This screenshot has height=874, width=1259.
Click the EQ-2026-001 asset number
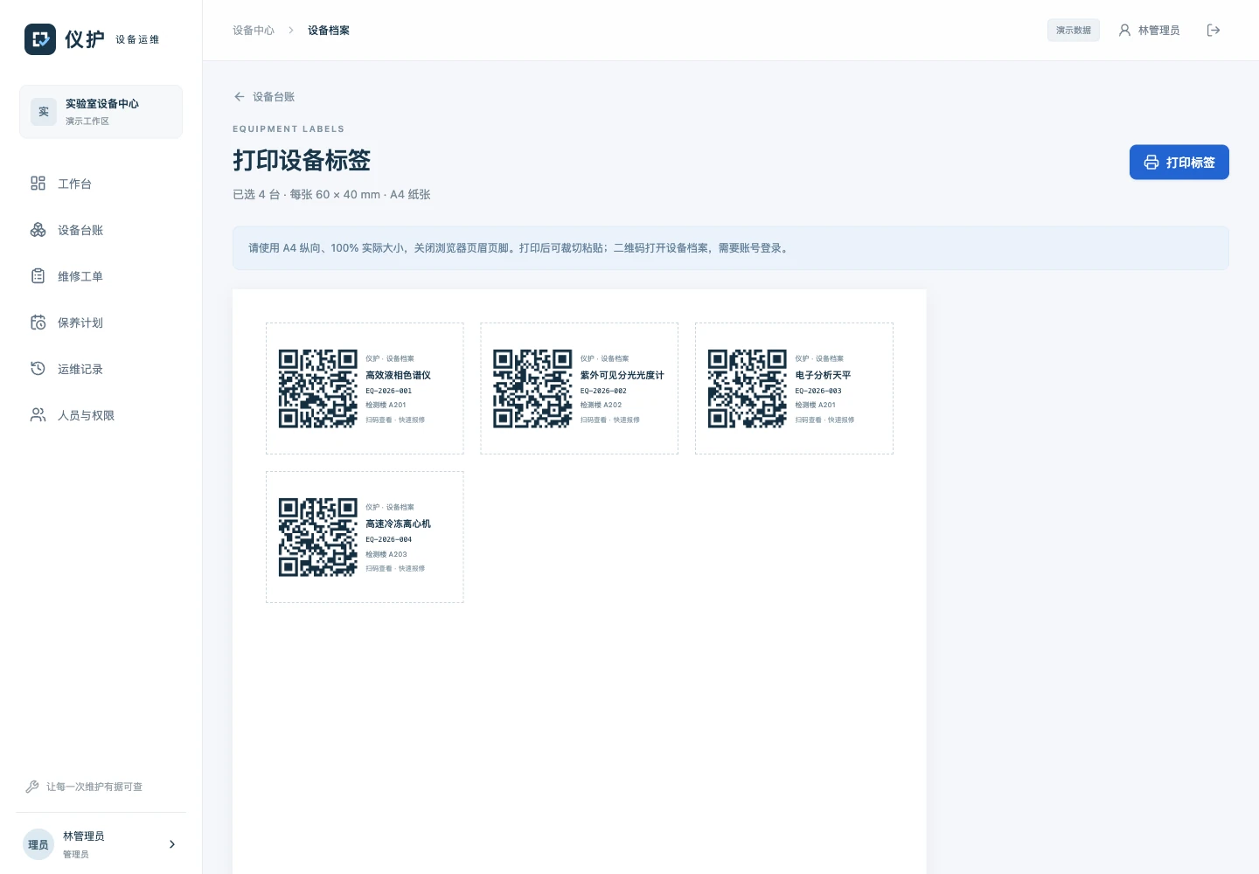[x=389, y=391]
